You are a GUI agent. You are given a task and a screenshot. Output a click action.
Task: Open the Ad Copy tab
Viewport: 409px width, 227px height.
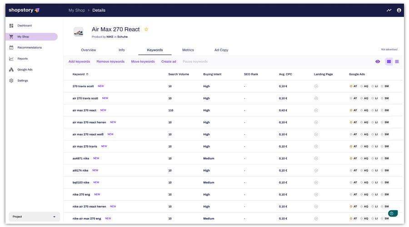point(221,50)
